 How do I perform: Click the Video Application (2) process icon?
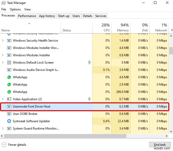pos(9,99)
